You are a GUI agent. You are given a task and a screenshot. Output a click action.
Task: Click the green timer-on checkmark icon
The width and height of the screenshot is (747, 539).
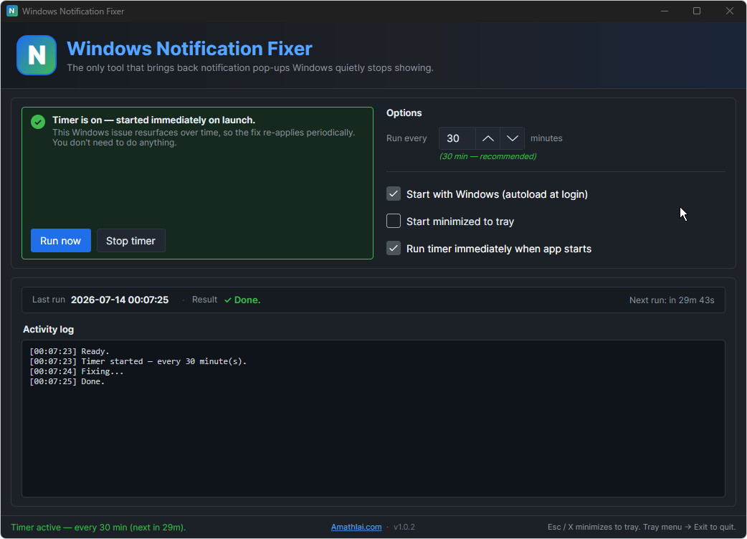[x=38, y=122]
